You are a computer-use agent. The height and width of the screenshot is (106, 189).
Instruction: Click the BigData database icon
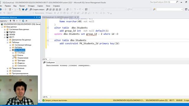[x=7, y=32]
